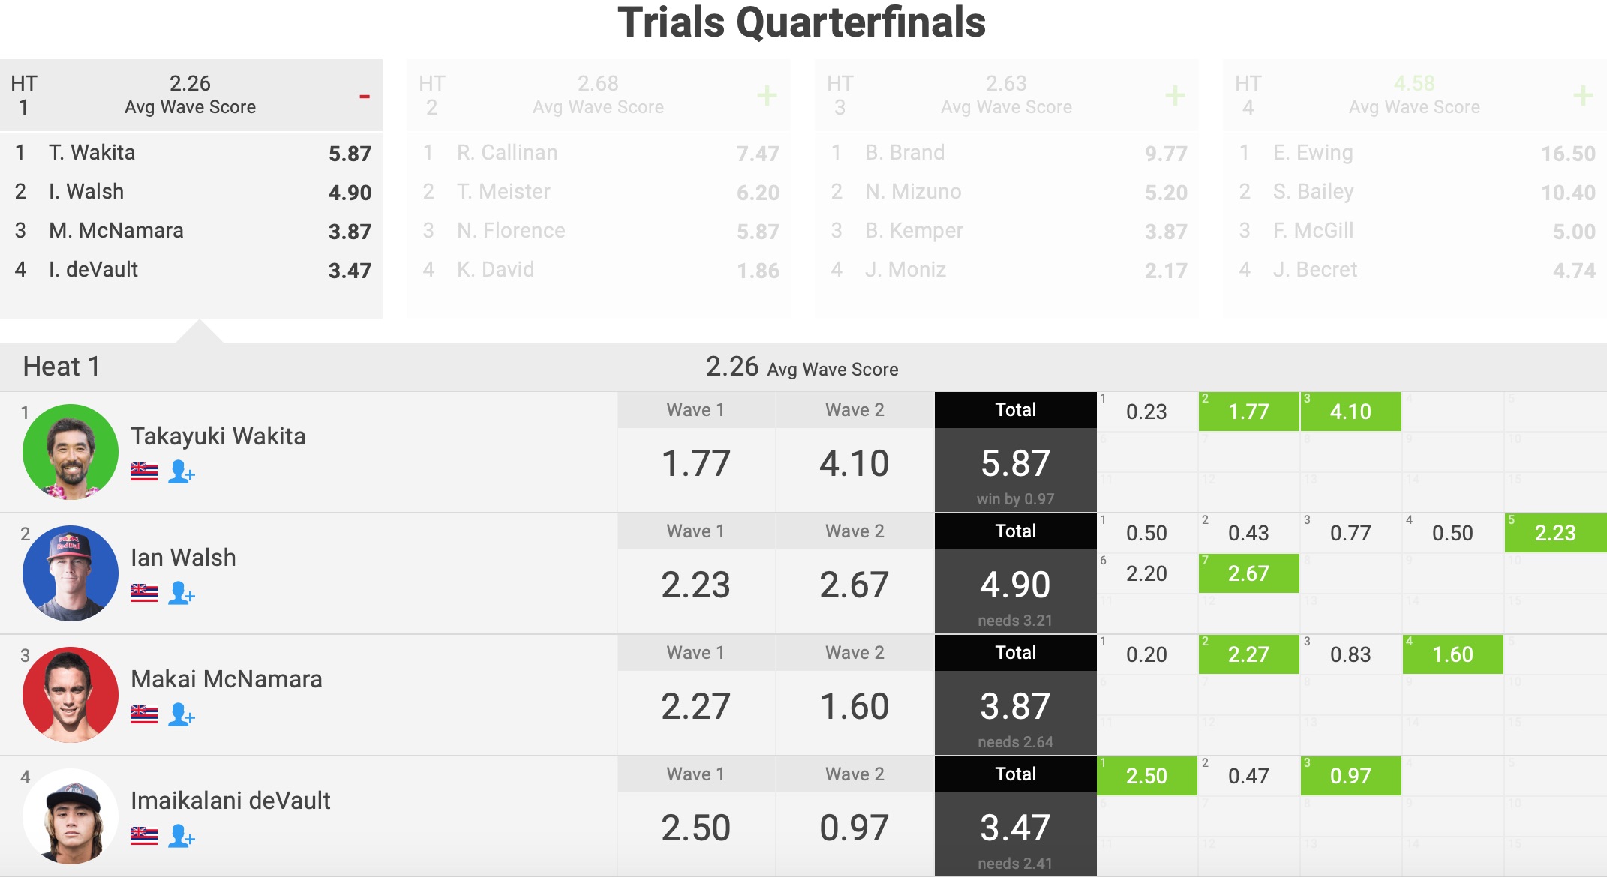Collapse Heat 1 with the red minus
The image size is (1607, 877).
coord(365,97)
